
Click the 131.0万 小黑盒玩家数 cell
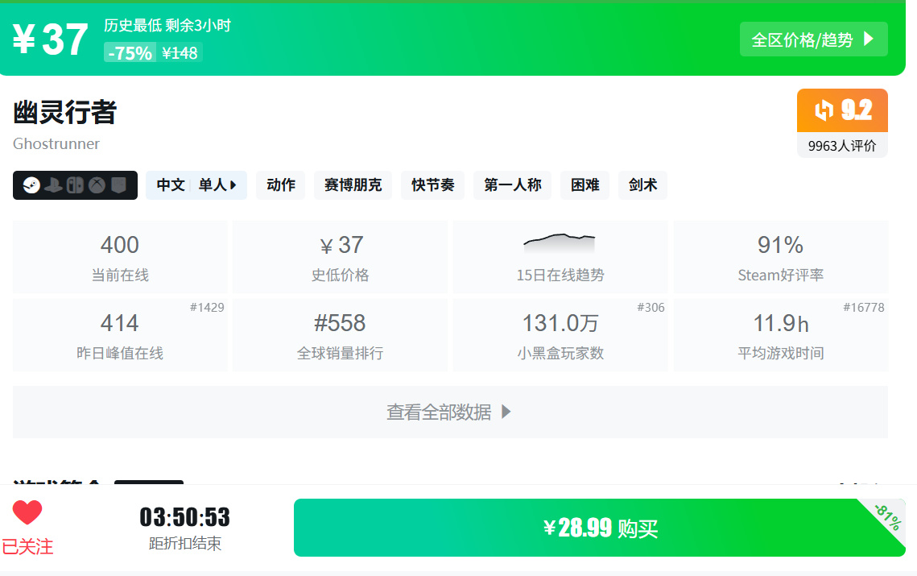point(560,335)
